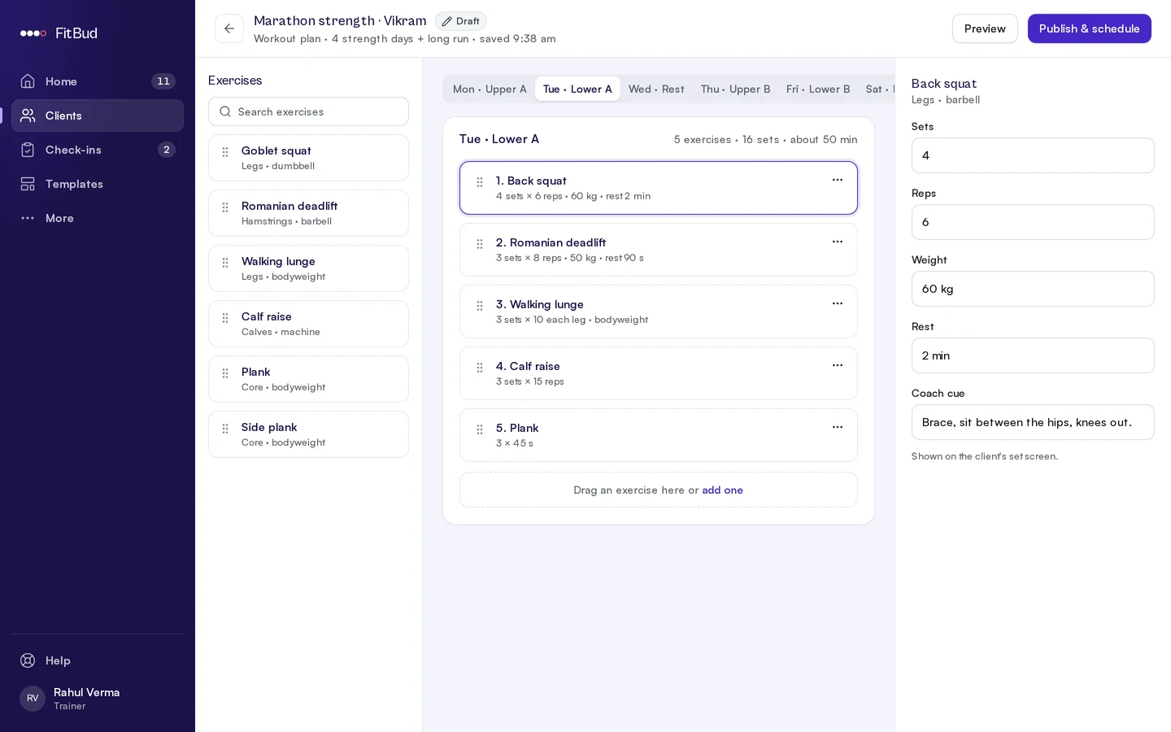
Task: Focus the Search exercises field
Action: coord(308,111)
